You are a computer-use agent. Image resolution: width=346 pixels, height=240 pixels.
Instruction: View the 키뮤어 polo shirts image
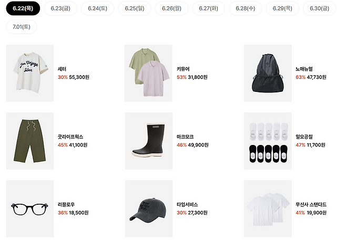click(148, 73)
